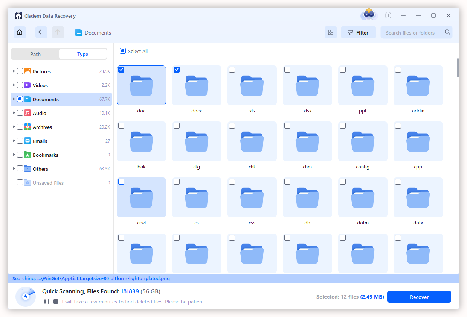Image resolution: width=467 pixels, height=317 pixels.
Task: Expand the Pictures category
Action: (14, 71)
